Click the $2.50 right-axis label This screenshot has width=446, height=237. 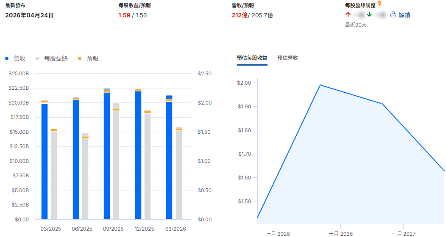click(204, 74)
